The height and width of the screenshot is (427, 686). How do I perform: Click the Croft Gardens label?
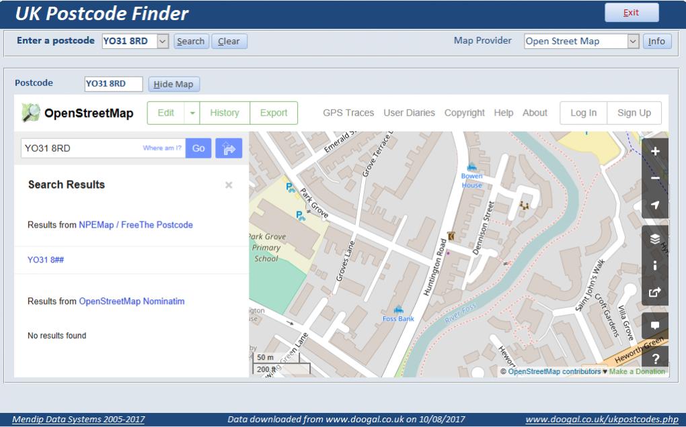pyautogui.click(x=607, y=316)
